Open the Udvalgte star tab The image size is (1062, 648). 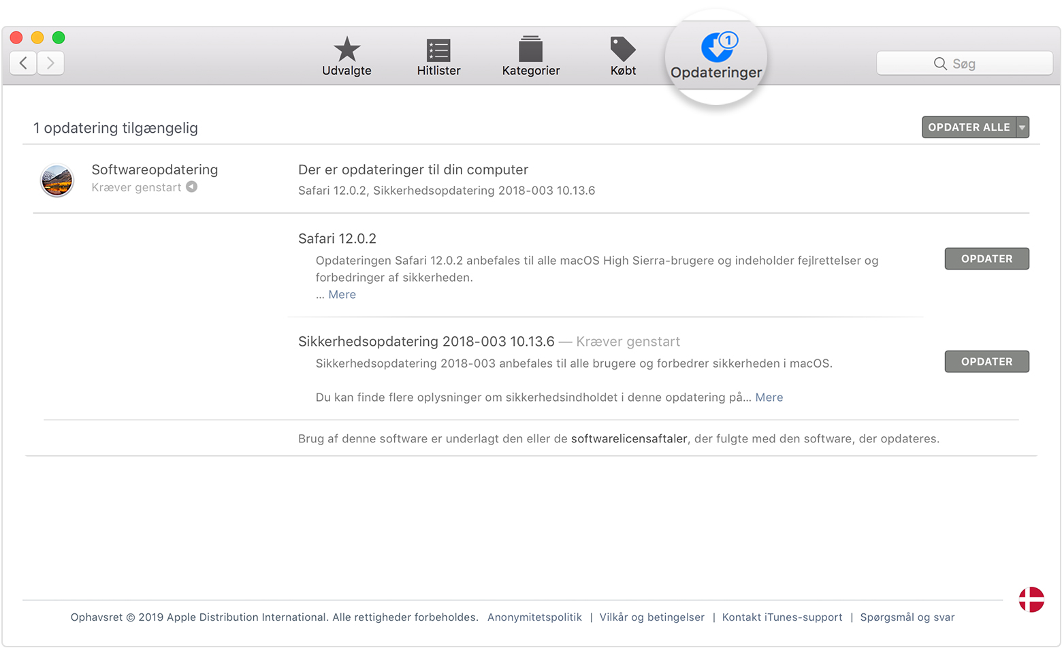tap(347, 56)
